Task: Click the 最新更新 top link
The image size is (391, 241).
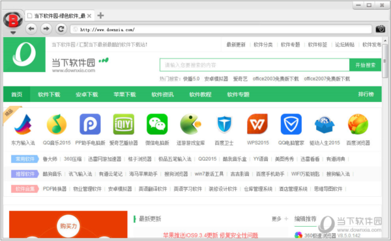Action: coord(236,45)
